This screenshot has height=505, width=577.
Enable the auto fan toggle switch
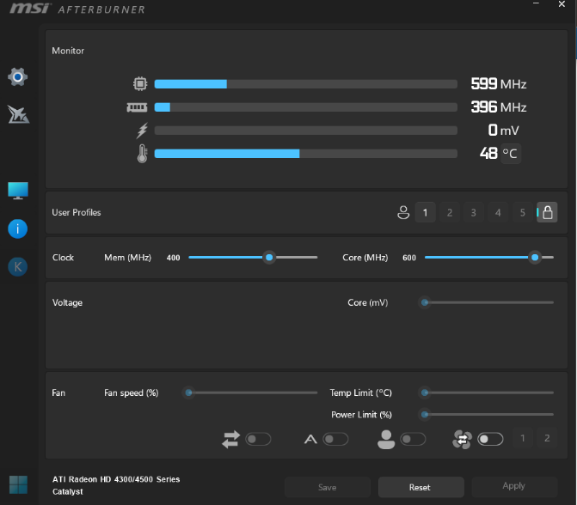point(335,439)
